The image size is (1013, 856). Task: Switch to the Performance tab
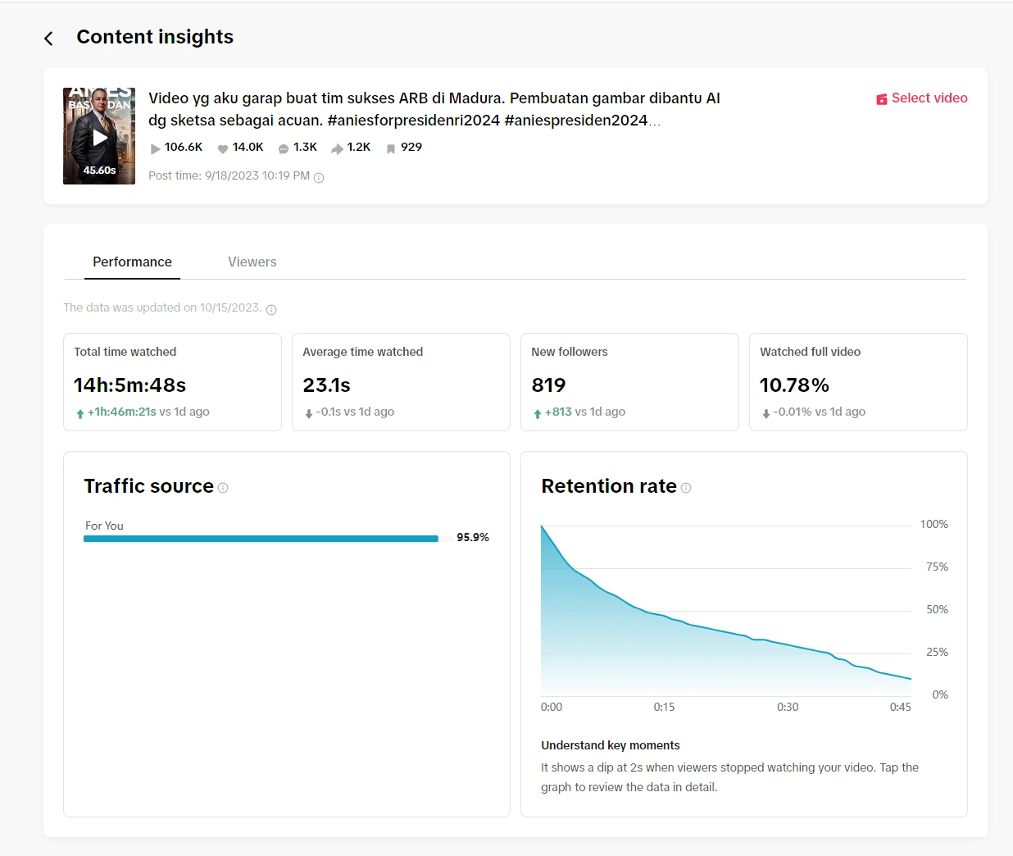pos(132,262)
